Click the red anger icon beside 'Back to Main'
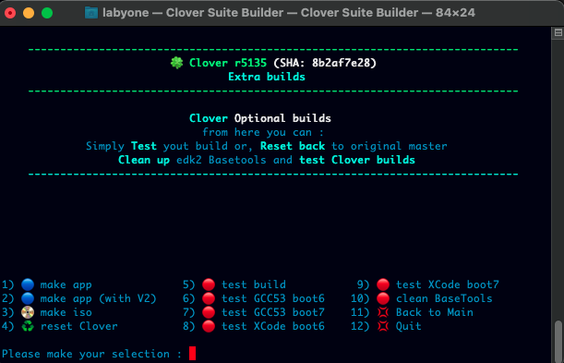564x363 pixels. pos(383,312)
